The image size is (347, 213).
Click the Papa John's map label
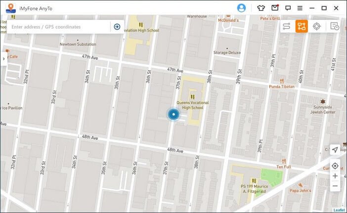pyautogui.click(x=301, y=190)
